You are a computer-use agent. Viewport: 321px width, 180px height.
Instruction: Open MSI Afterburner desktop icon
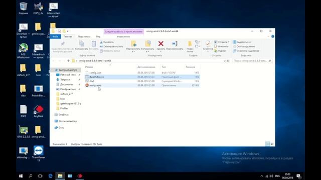click(24, 51)
